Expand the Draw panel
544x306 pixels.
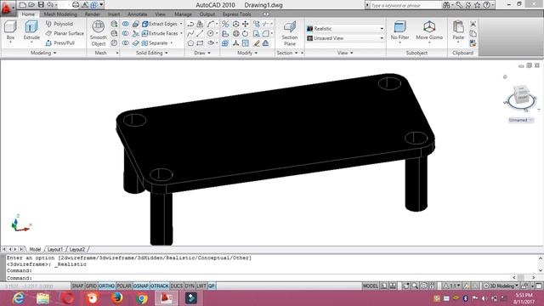point(202,53)
